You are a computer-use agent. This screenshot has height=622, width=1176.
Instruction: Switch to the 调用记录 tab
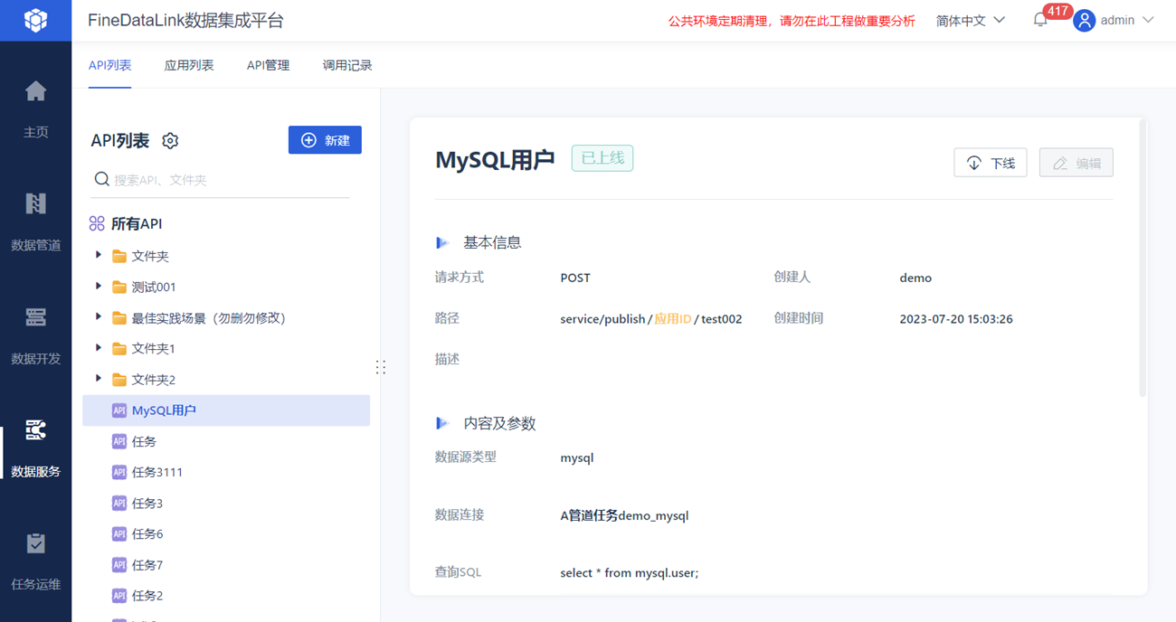[x=347, y=65]
